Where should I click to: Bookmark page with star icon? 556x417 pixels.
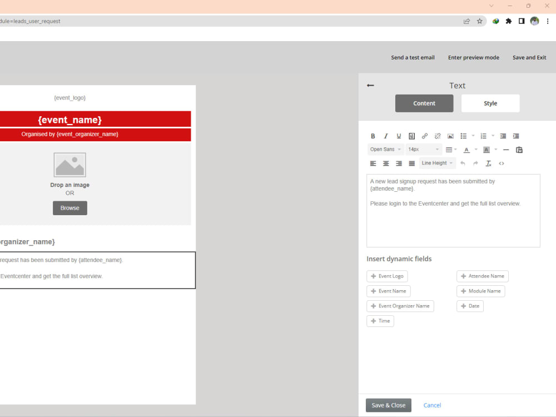[479, 21]
